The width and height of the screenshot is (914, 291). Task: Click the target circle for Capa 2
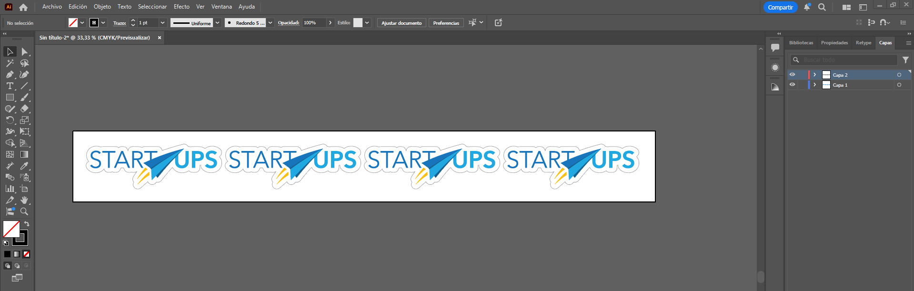[899, 75]
